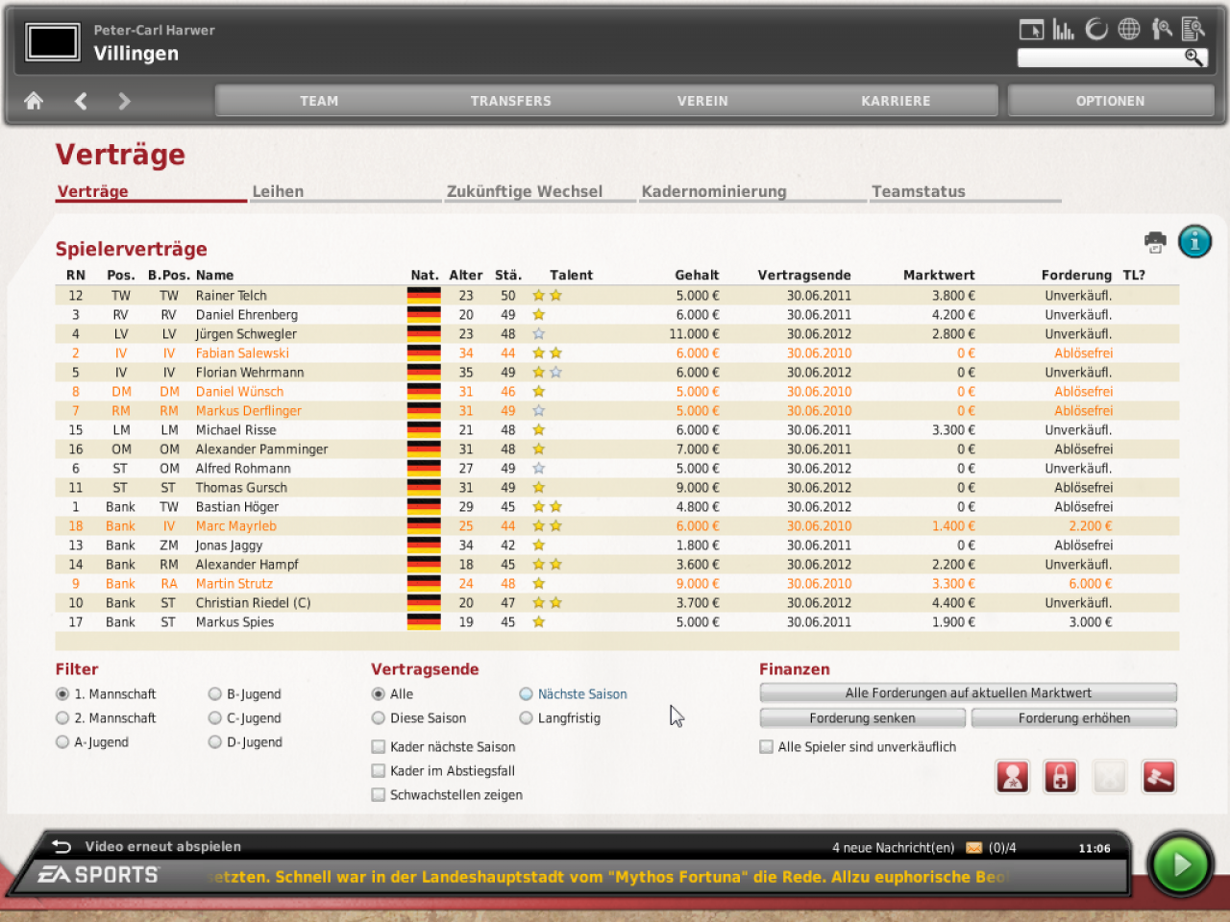Switch to the Teamstatus tab
This screenshot has height=922, width=1230.
point(919,191)
